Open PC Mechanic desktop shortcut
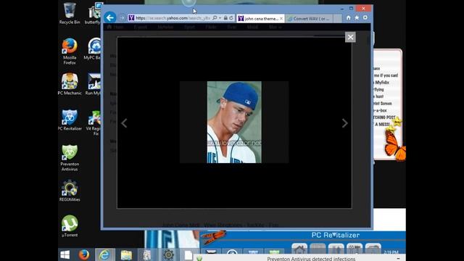 point(70,84)
